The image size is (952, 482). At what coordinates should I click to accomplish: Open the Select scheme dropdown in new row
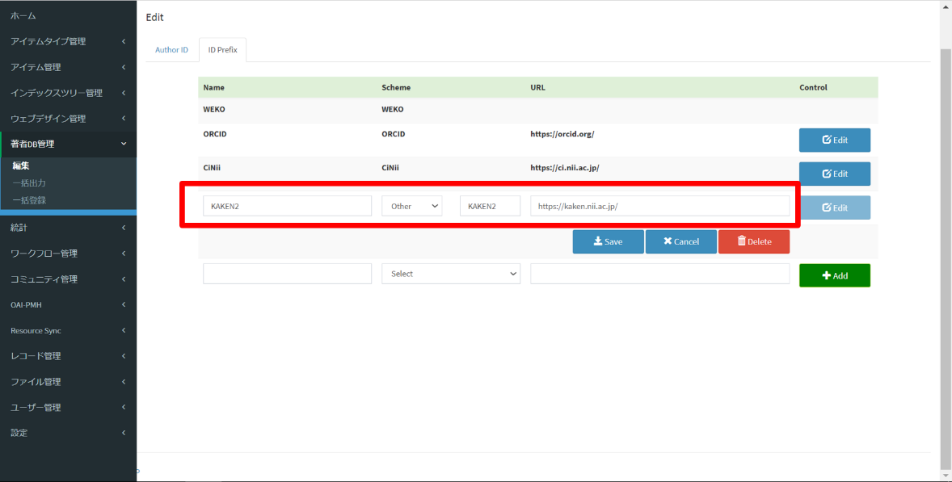[450, 274]
